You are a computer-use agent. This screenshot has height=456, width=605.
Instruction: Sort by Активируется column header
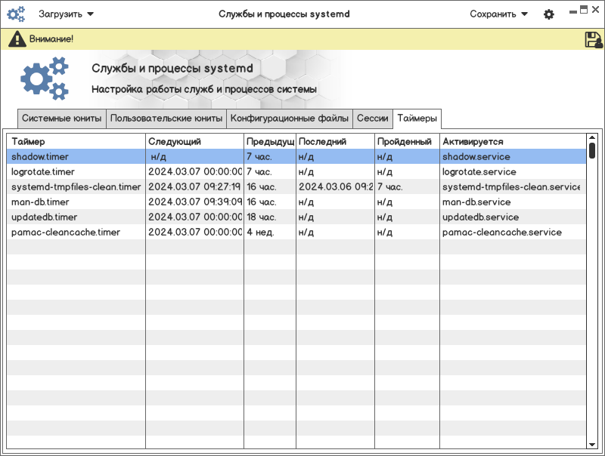point(512,141)
